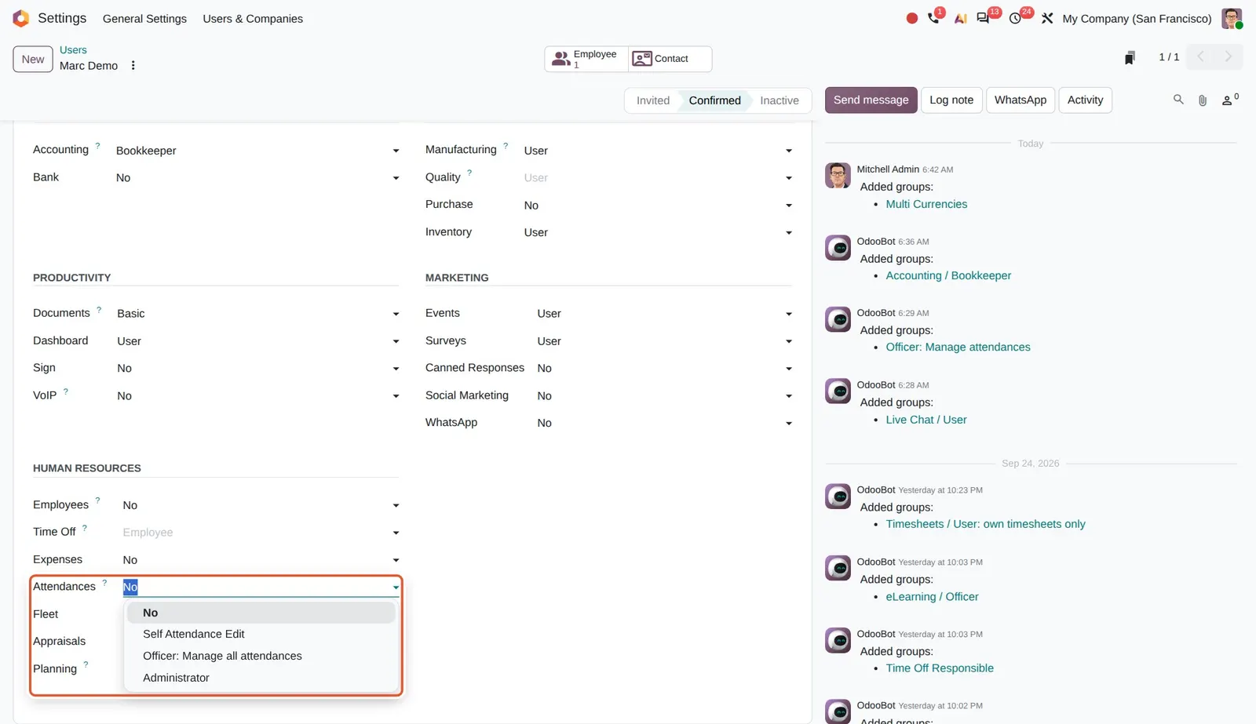
Task: Show followers icon in chatter
Action: tap(1229, 100)
